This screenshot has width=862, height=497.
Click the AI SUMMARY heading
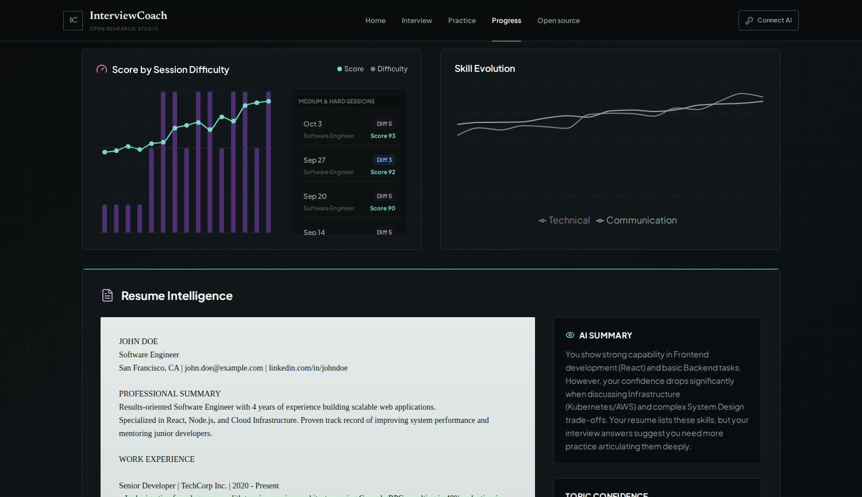coord(605,335)
